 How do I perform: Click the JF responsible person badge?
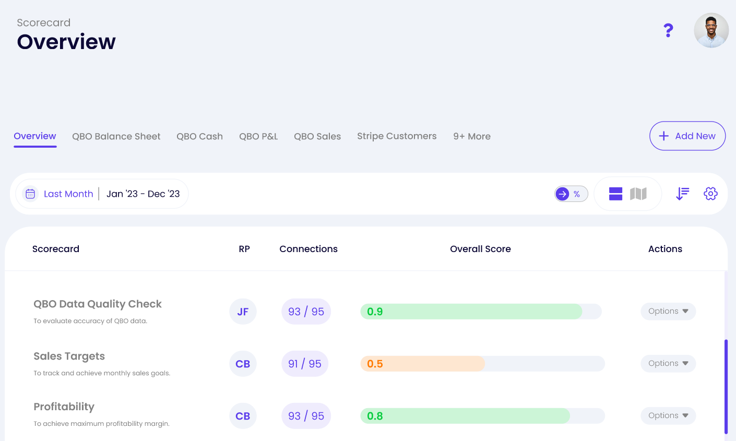pos(243,311)
